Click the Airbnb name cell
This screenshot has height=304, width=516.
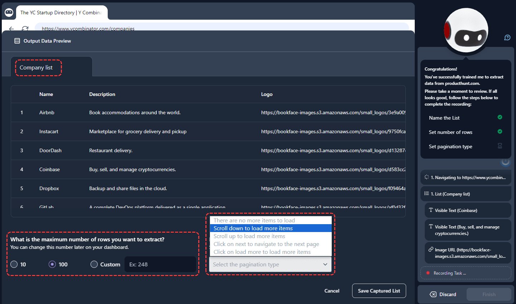pos(47,112)
